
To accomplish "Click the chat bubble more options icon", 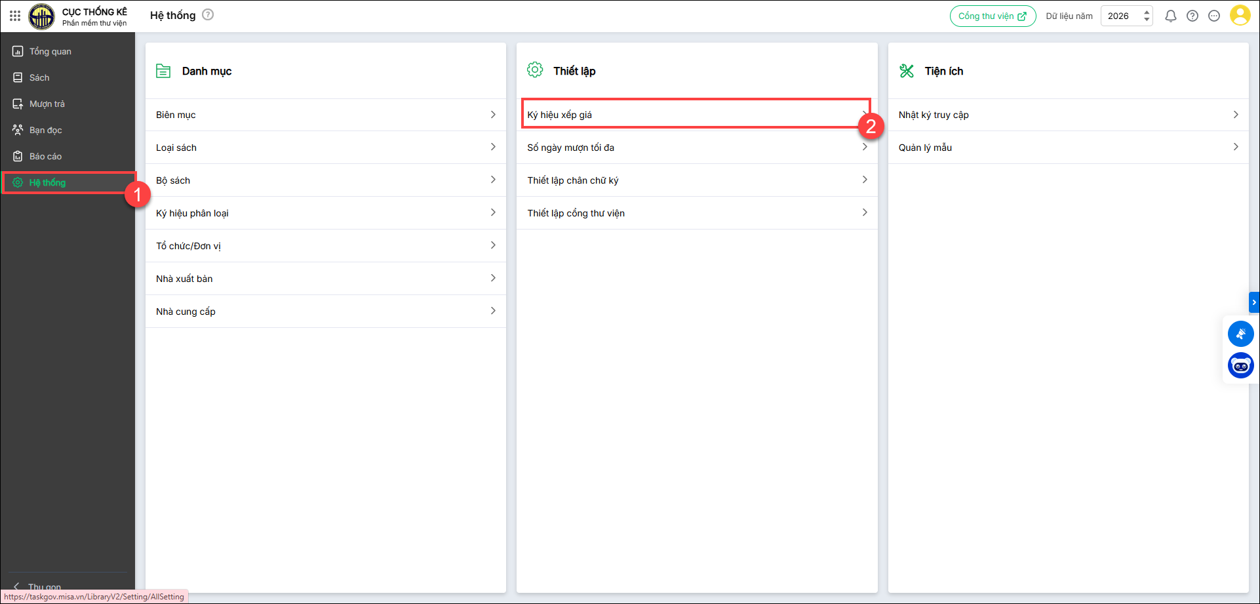I will 1214,16.
